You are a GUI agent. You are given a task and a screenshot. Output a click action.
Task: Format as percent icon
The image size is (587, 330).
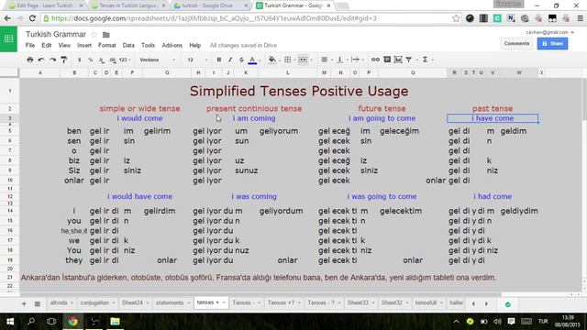point(90,60)
